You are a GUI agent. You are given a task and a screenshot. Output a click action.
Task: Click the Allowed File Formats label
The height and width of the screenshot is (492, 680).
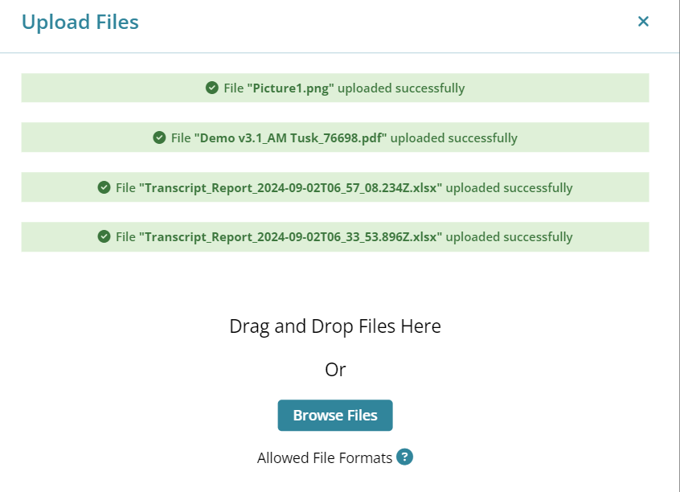click(x=325, y=458)
